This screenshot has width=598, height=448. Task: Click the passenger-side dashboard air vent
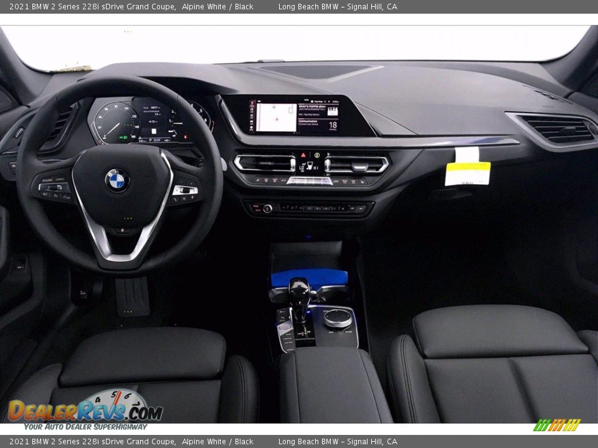click(557, 129)
